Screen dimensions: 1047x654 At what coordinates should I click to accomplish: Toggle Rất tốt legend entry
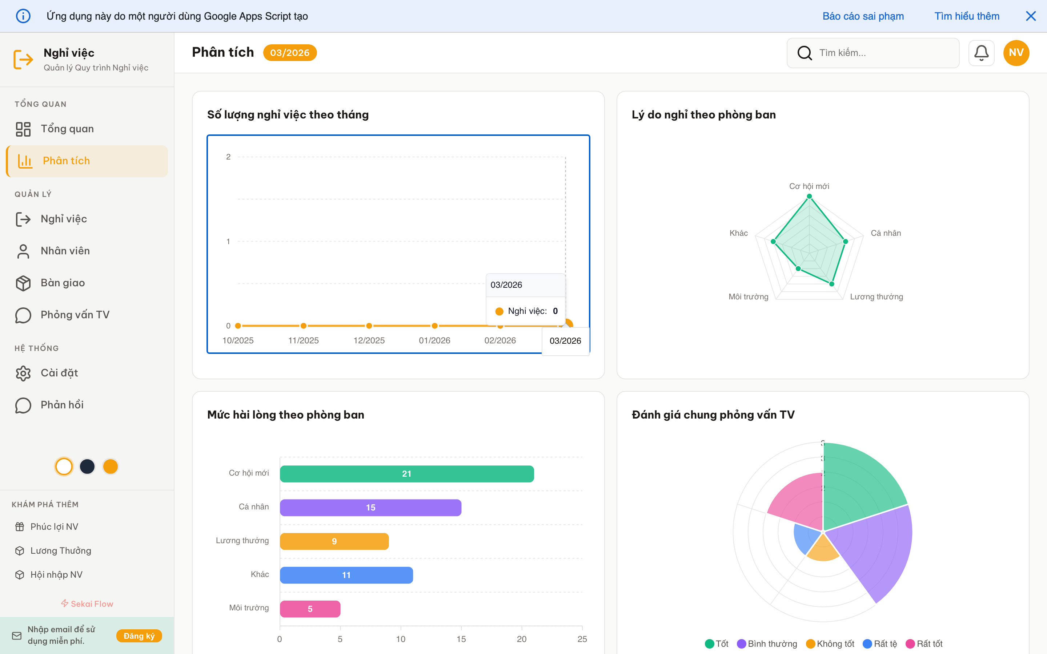click(924, 643)
